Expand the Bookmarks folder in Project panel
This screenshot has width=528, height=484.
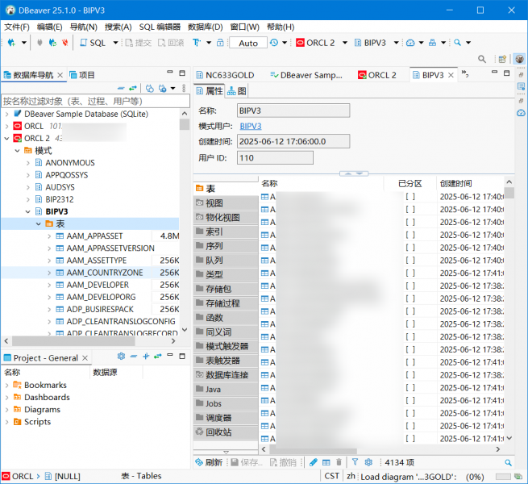click(6, 386)
